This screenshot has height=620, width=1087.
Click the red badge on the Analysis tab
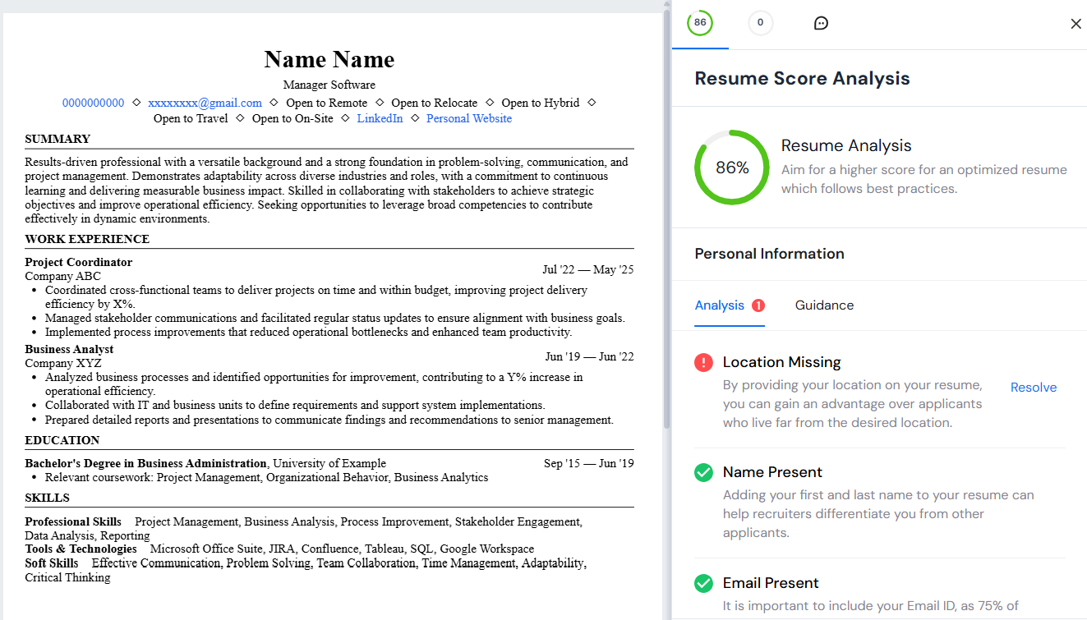pyautogui.click(x=759, y=304)
